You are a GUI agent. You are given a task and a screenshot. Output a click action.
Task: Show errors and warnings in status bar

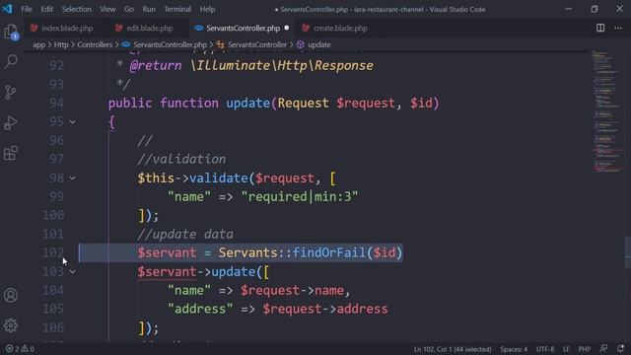click(20, 349)
